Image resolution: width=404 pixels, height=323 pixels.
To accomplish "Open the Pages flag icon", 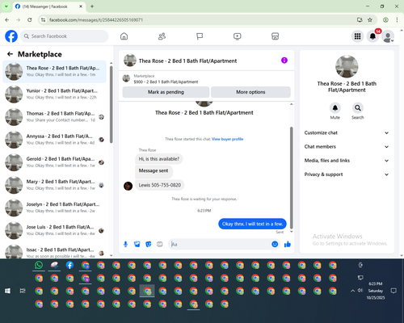I will (200, 36).
